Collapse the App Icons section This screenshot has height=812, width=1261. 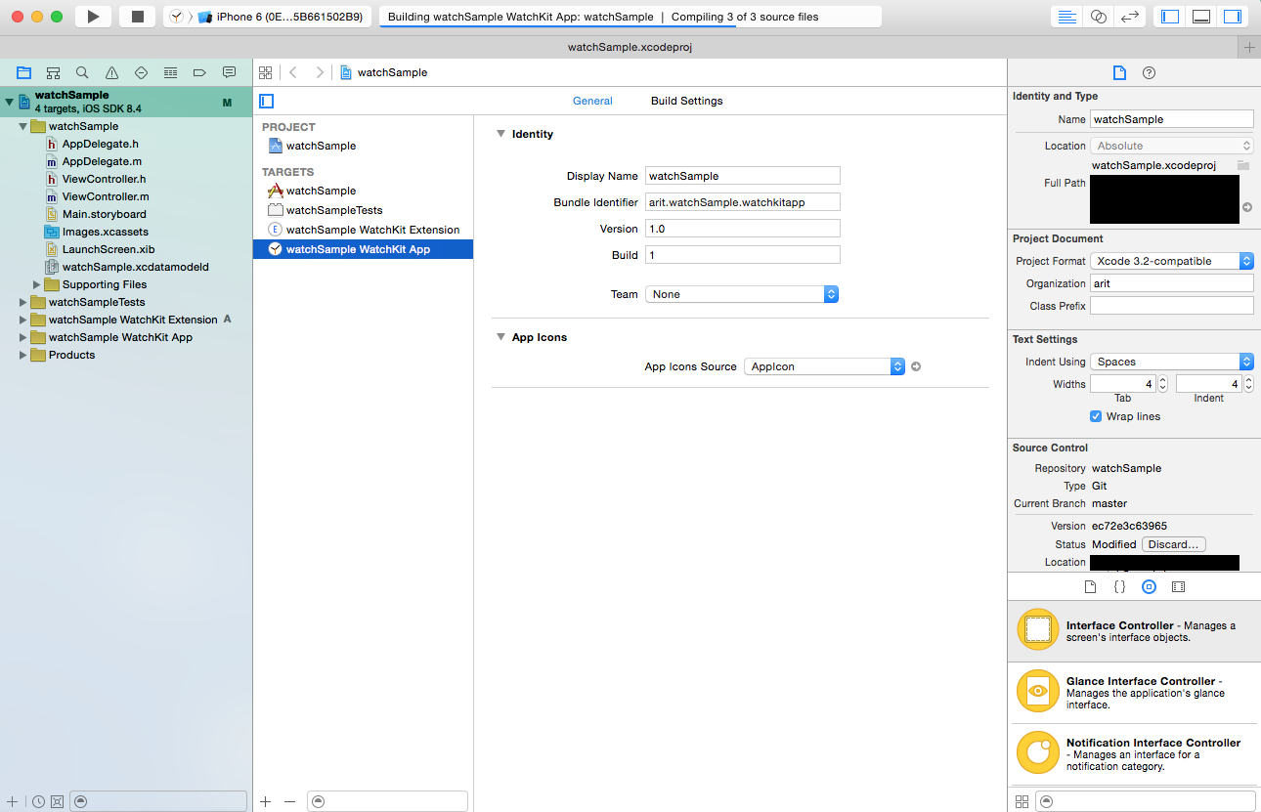pyautogui.click(x=500, y=337)
